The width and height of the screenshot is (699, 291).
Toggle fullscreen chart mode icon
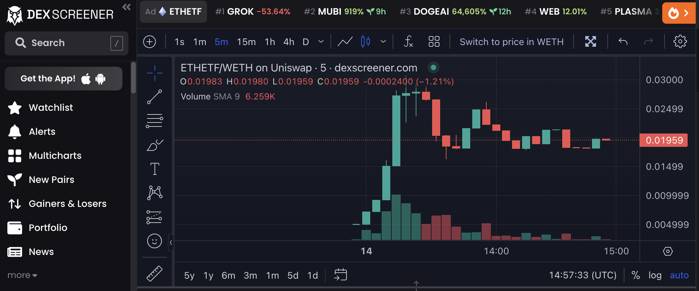click(591, 42)
